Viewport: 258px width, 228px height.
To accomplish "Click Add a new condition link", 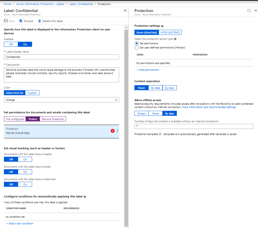I will pos(19,224).
